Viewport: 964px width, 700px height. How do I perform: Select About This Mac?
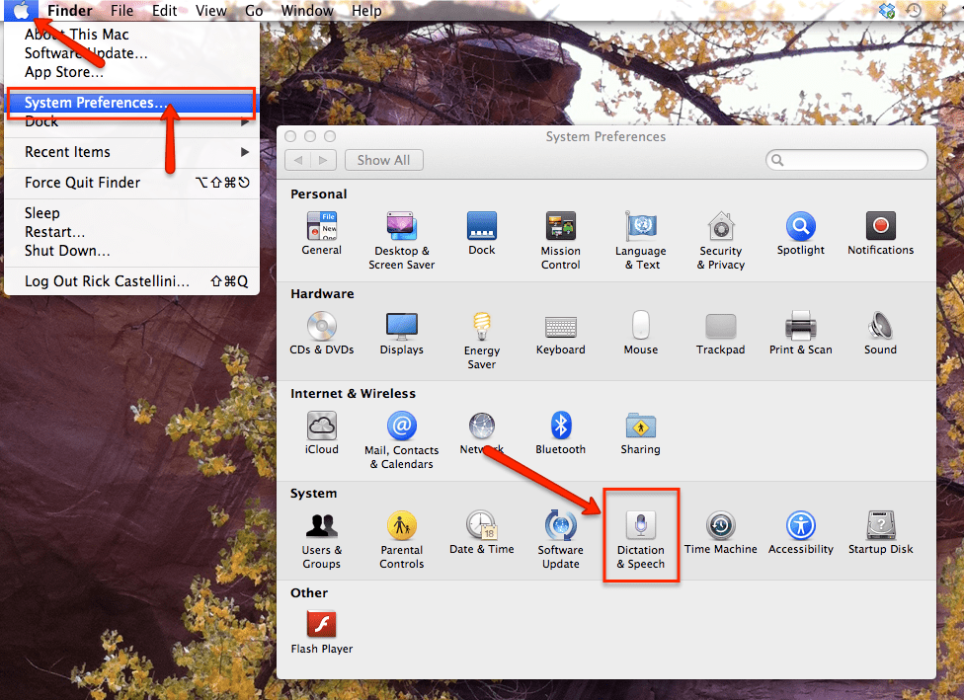131,35
